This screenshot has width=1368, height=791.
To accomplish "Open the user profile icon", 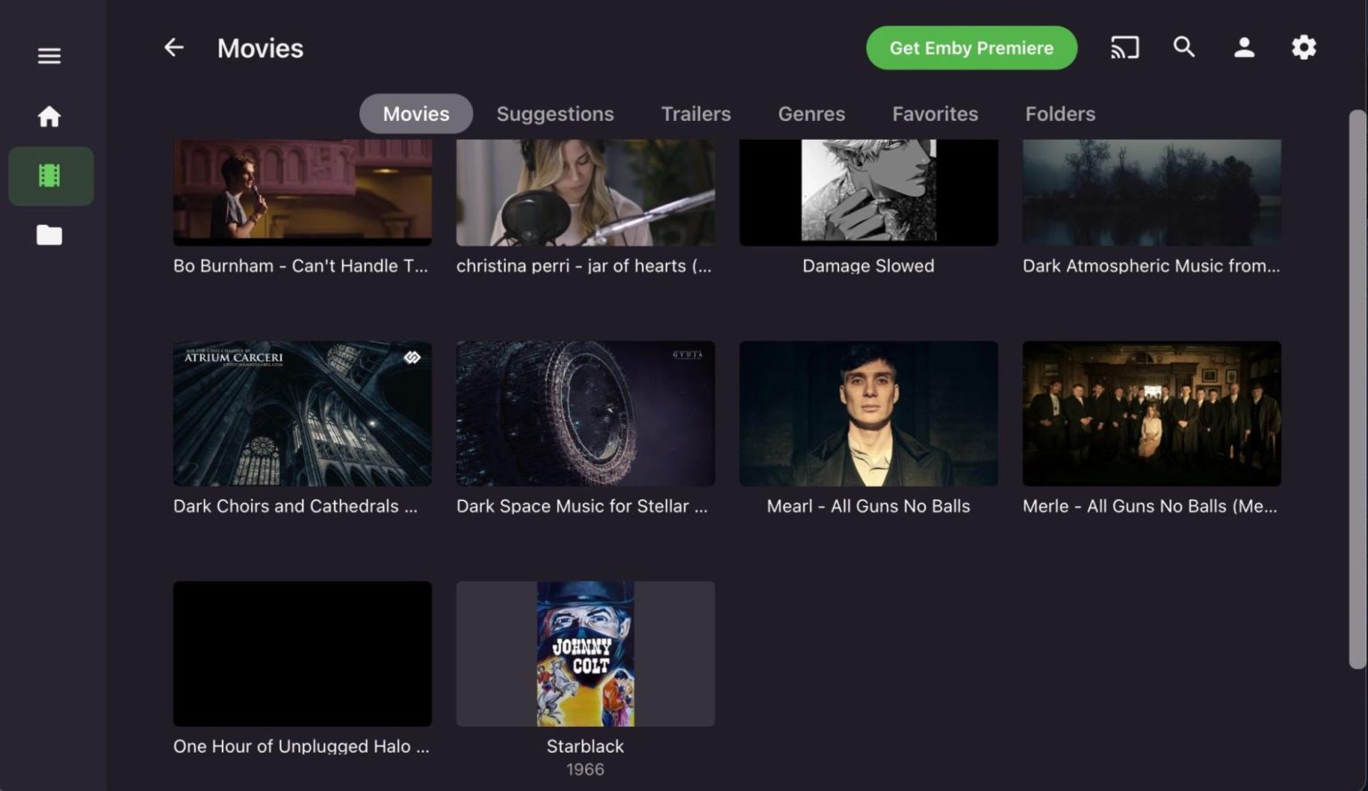I will click(1244, 47).
